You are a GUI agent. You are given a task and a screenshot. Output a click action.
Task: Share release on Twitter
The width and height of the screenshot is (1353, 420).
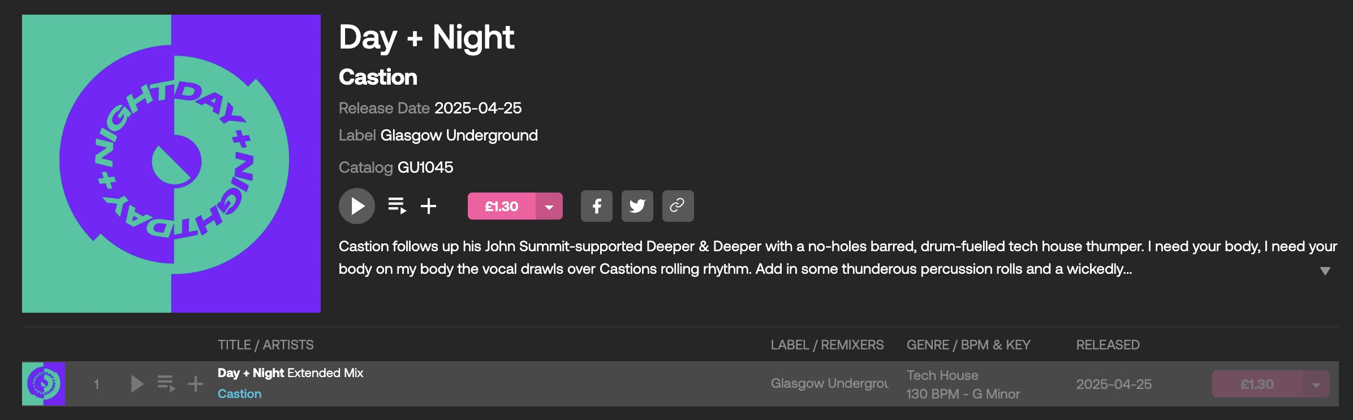(637, 206)
